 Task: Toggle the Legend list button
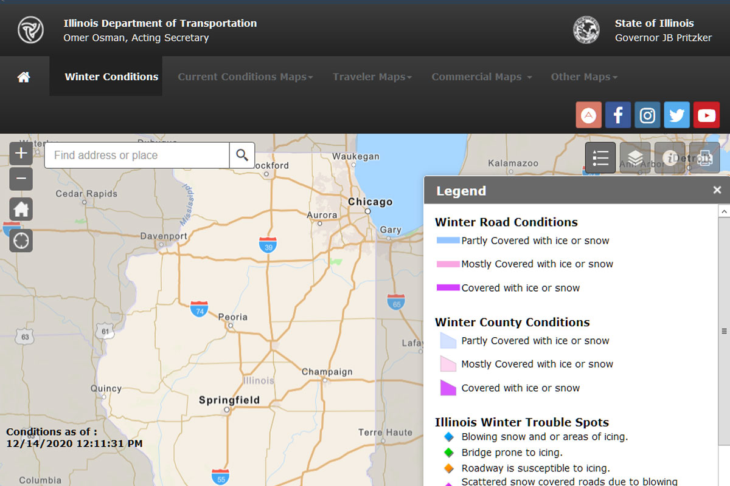tap(600, 158)
